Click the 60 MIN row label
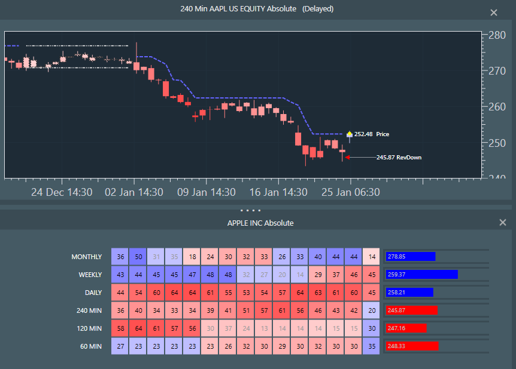516x369 pixels. [91, 346]
